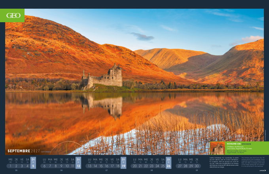Image resolution: width=269 pixels, height=174 pixels.
Task: Click the castle reflection in the water
Action: [x=104, y=104]
